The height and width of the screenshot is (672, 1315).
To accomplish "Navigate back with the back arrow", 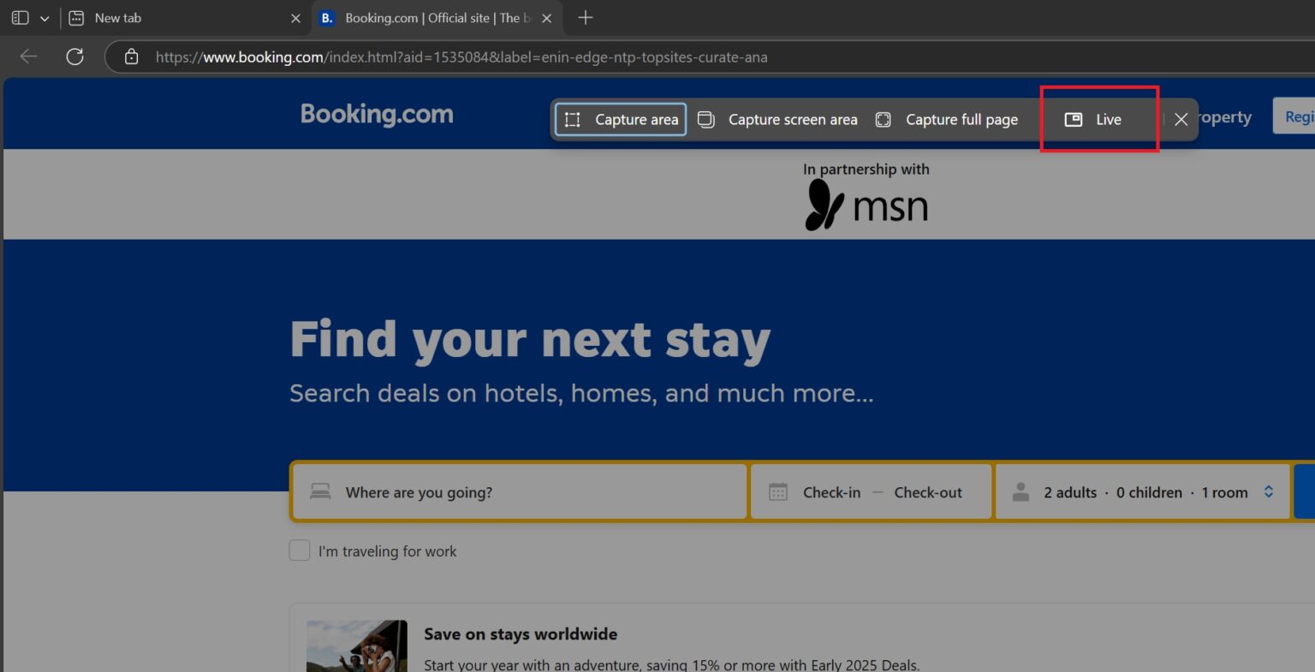I will click(x=27, y=56).
